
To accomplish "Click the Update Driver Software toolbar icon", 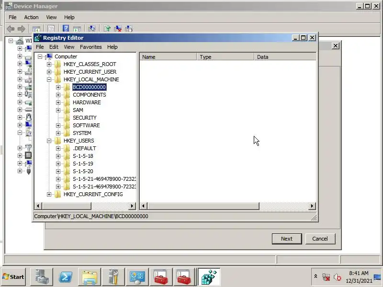I will [x=107, y=29].
